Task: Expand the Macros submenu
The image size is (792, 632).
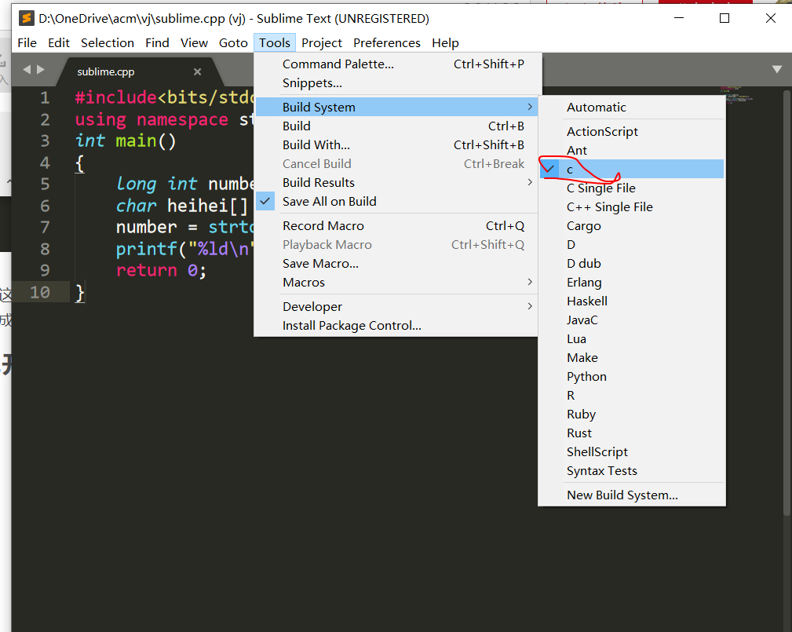Action: point(396,283)
